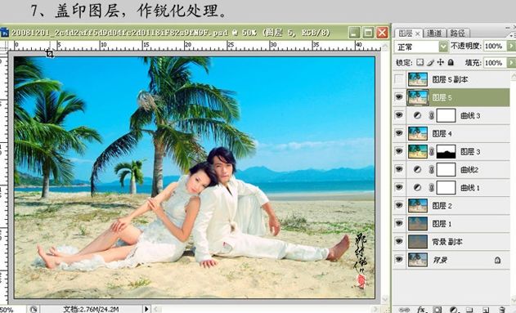The image size is (516, 313).
Task: Toggle visibility of 图层 3
Action: tap(399, 151)
